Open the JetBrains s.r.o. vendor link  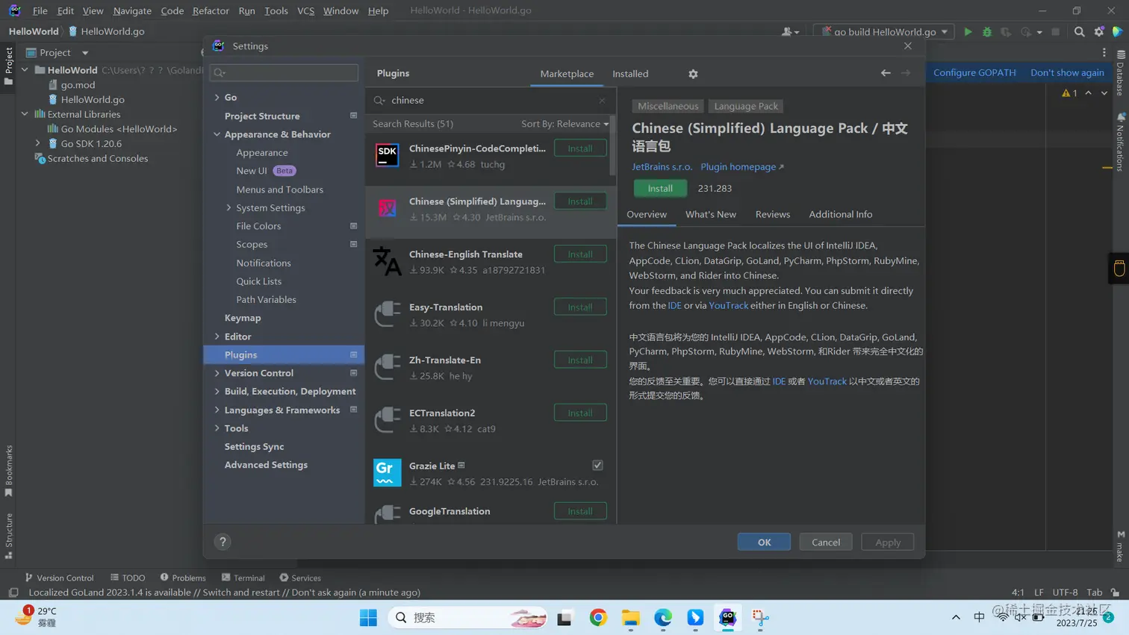pyautogui.click(x=662, y=167)
